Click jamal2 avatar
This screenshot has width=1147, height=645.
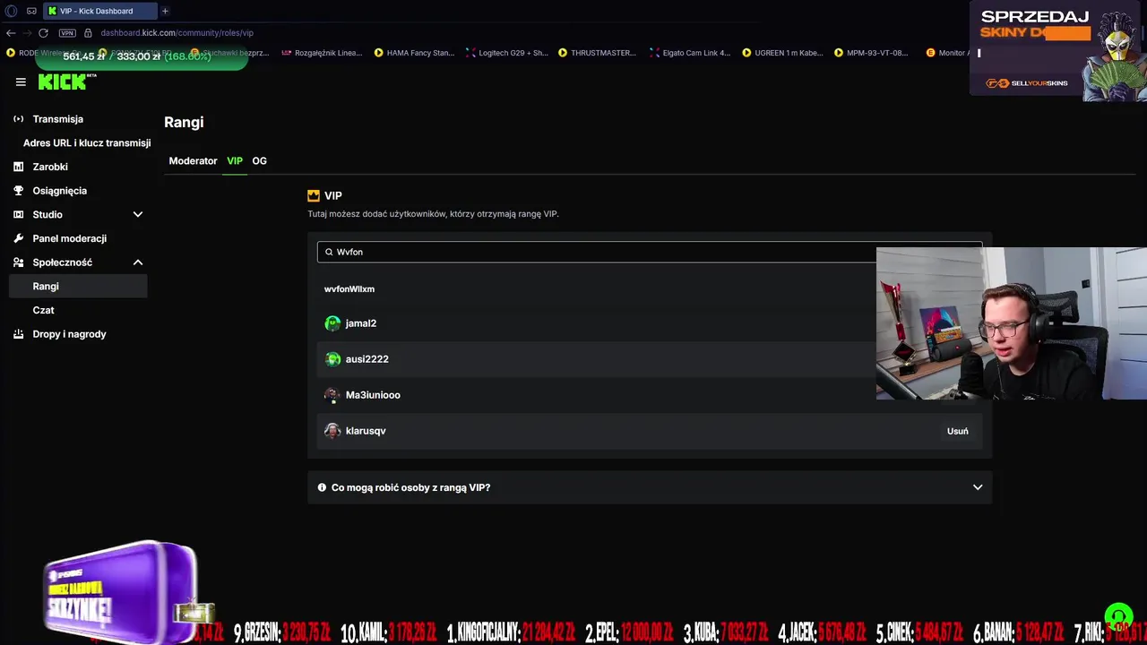coord(332,323)
